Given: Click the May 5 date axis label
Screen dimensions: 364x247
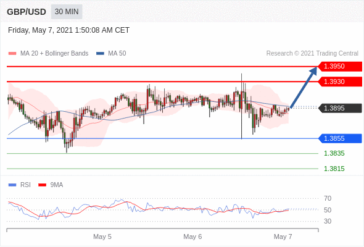Looking at the screenshot, I should point(102,237).
